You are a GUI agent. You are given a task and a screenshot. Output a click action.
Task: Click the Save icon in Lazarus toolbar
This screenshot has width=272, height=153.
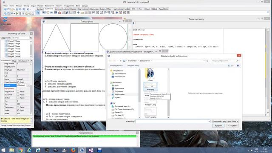17,9
